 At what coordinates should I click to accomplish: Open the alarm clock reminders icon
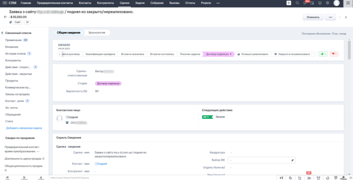319,178
